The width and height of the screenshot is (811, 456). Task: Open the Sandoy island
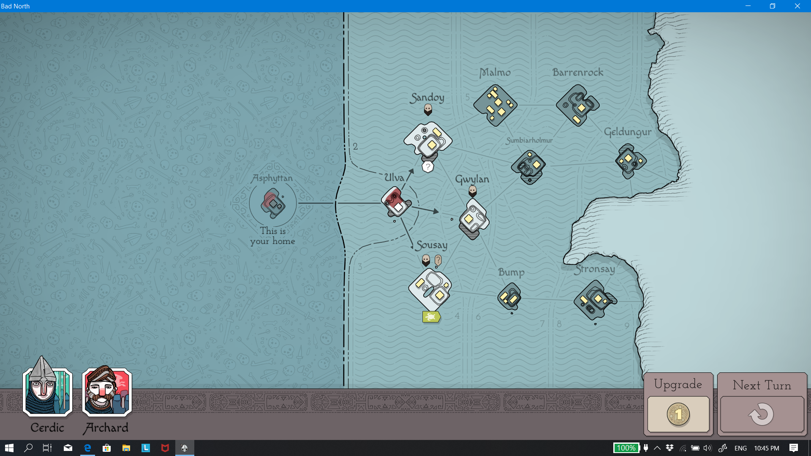click(x=428, y=139)
